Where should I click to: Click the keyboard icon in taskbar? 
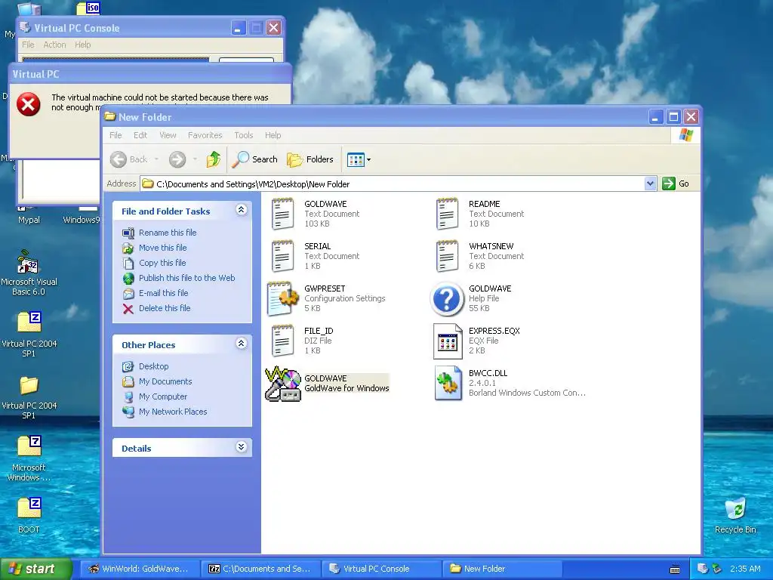coord(675,569)
